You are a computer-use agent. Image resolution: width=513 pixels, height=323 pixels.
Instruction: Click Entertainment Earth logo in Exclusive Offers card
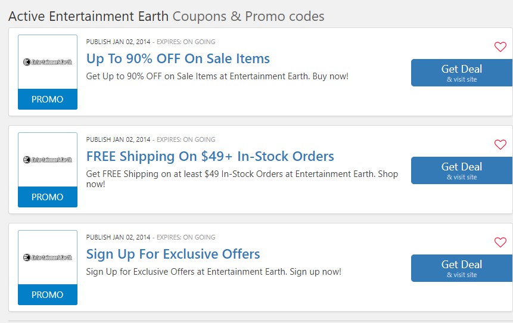coord(48,257)
